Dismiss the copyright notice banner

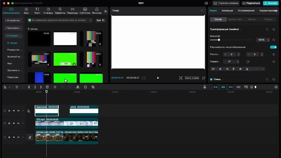coord(90,21)
